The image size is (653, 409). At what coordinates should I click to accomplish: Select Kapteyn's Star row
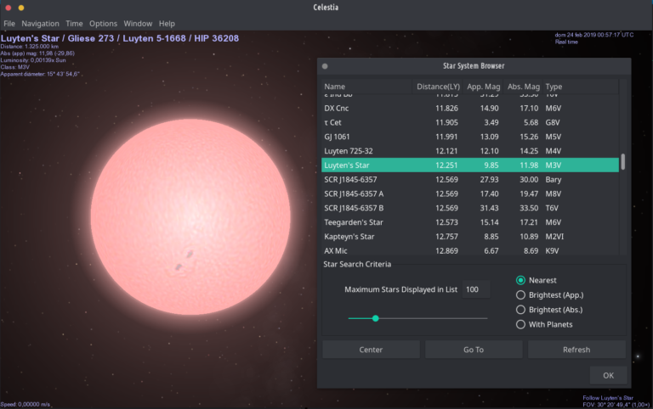349,237
